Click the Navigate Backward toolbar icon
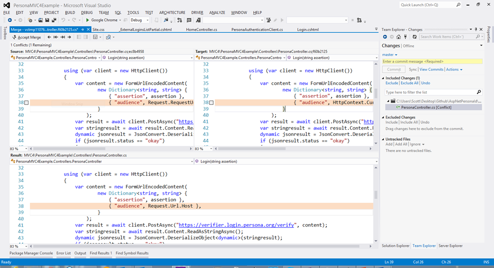This screenshot has width=494, height=268. [x=10, y=20]
